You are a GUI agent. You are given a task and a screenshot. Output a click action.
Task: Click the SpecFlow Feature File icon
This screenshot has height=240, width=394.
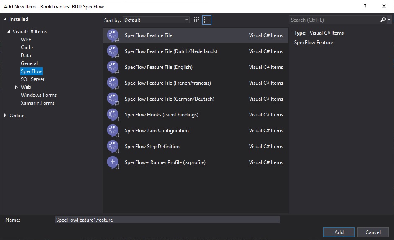click(113, 35)
